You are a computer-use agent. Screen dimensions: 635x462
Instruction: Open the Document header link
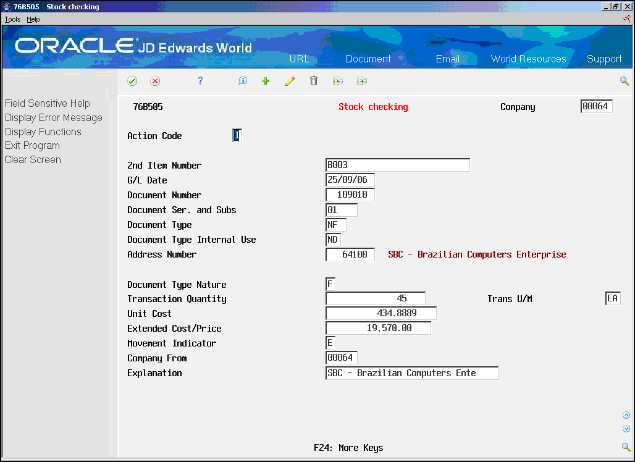click(368, 59)
